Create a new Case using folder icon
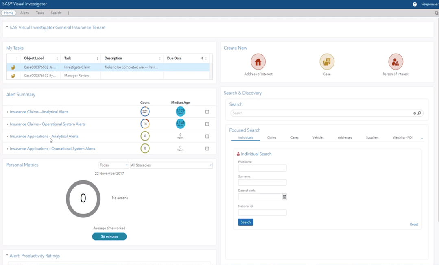 click(327, 62)
